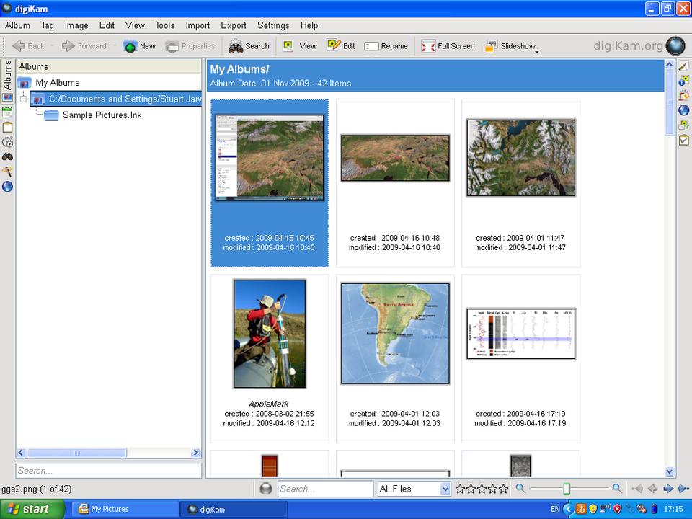
Task: Click the Tag Filters checklist icon
Action: coord(684,140)
